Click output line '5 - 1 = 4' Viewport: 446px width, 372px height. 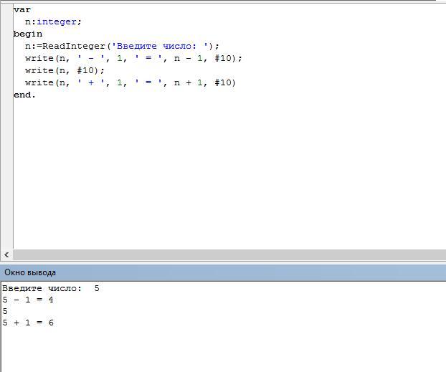click(28, 300)
